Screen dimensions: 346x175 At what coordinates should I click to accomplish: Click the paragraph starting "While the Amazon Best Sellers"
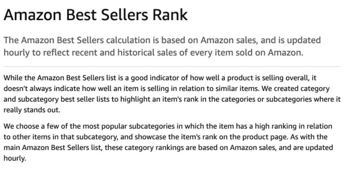coord(172,94)
